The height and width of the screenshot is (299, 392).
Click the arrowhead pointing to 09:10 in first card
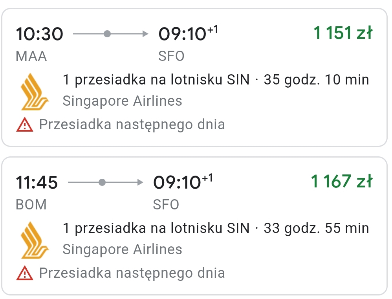click(145, 34)
